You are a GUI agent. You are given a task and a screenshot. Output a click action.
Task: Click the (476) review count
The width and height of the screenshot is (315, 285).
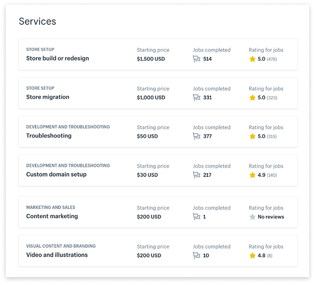(272, 59)
